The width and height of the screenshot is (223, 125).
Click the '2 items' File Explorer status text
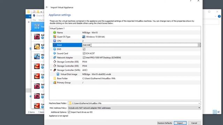[x=31, y=112]
